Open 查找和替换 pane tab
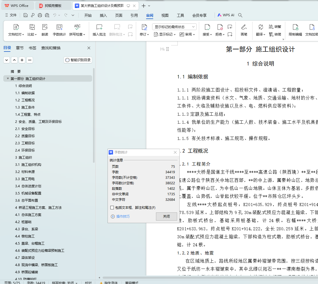The image size is (318, 284). click(x=51, y=48)
